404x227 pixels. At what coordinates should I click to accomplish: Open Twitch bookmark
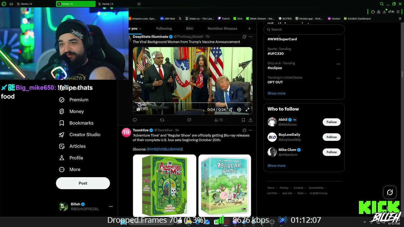coord(224,19)
